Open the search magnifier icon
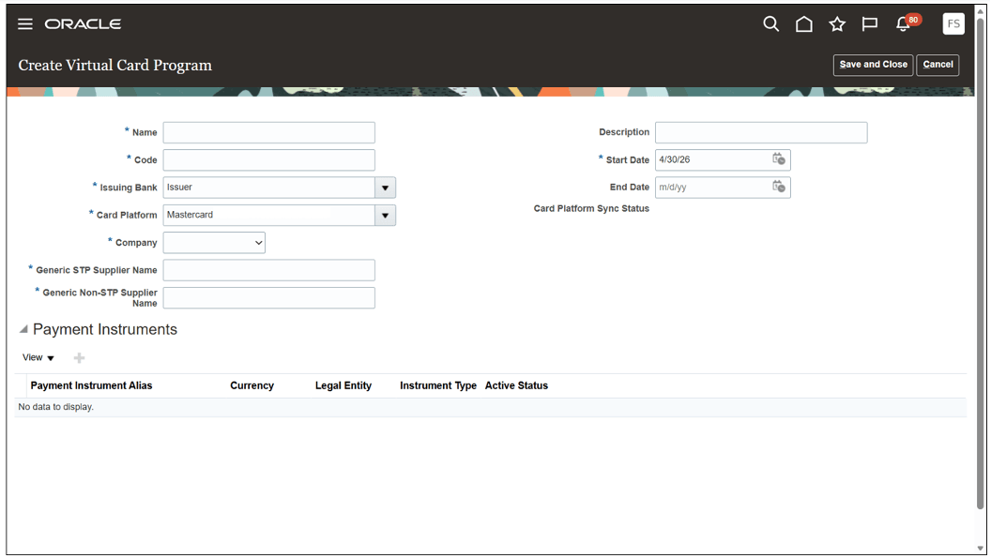The width and height of the screenshot is (991, 557). coord(770,24)
